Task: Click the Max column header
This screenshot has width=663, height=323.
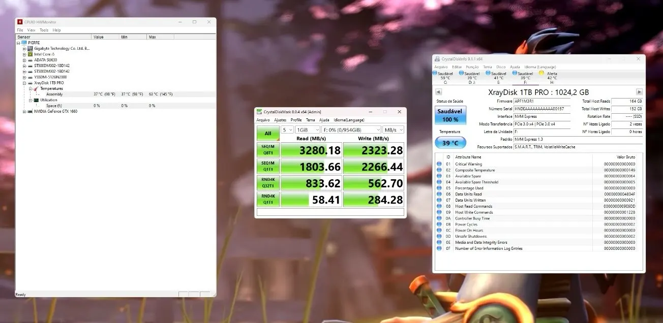Action: pos(160,37)
